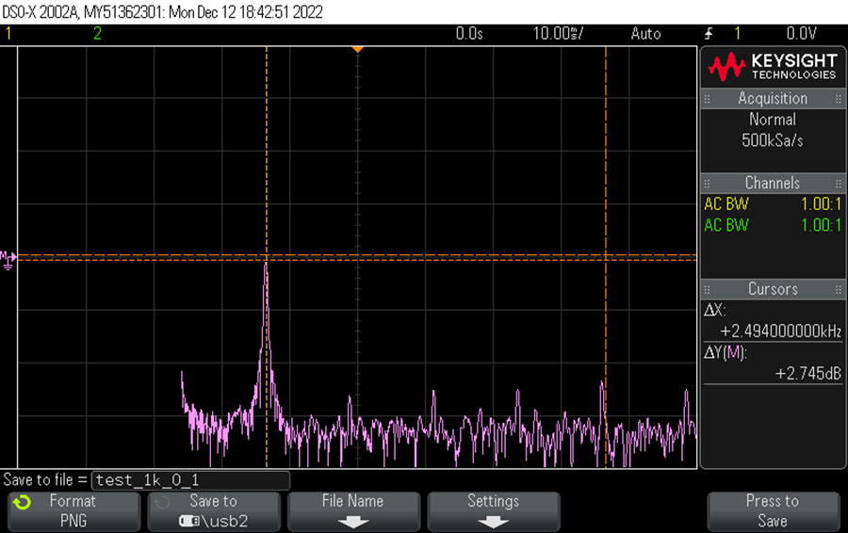The height and width of the screenshot is (533, 848).
Task: Click the Press to Save softkey
Action: (x=774, y=510)
